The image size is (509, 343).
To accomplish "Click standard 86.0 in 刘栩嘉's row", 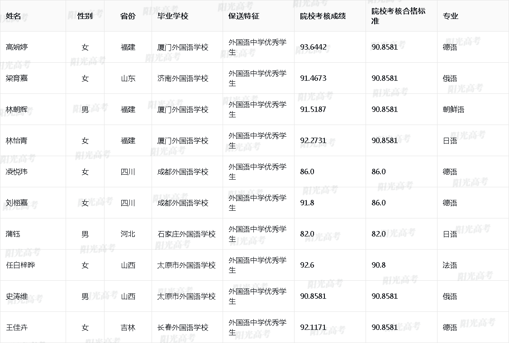I will tap(379, 203).
